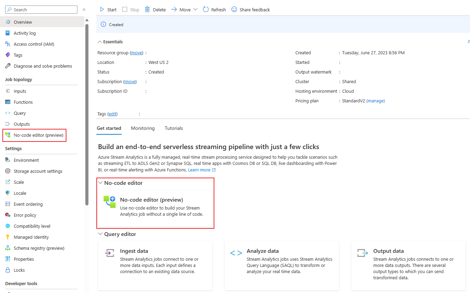Click the Ingest data card icon

(110, 253)
